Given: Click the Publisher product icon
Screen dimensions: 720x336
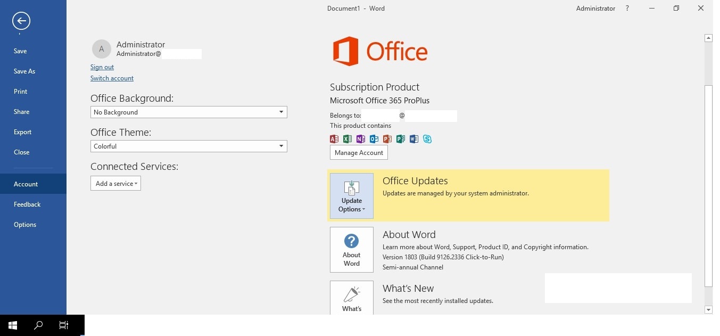Looking at the screenshot, I should [x=401, y=139].
